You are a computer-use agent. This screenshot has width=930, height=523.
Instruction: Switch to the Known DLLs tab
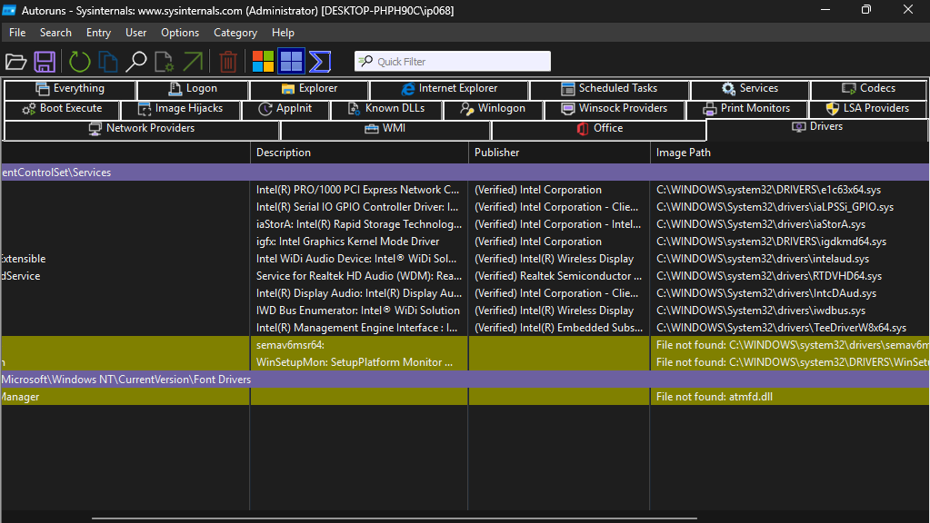click(x=386, y=109)
